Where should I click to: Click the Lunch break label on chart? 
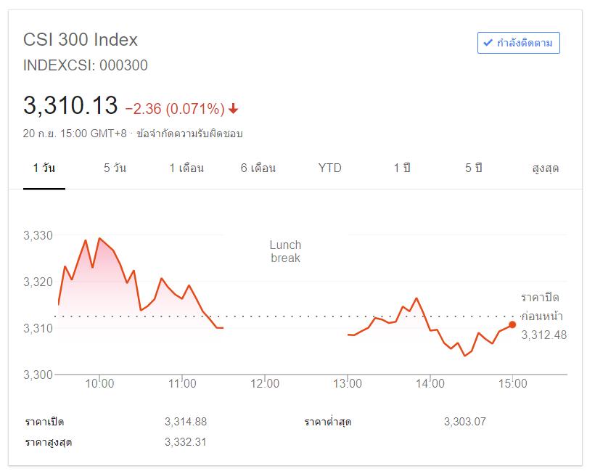285,251
